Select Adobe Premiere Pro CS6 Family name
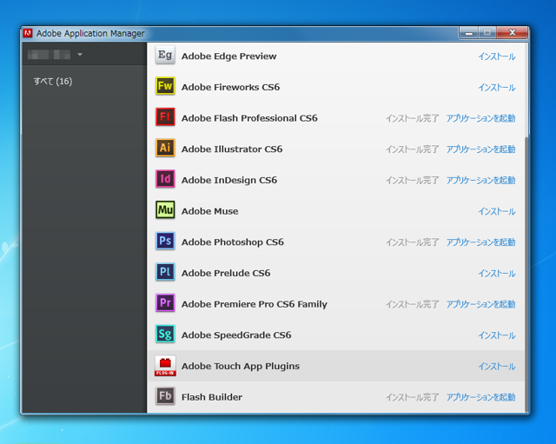Viewport: 556px width, 444px height. pos(255,304)
